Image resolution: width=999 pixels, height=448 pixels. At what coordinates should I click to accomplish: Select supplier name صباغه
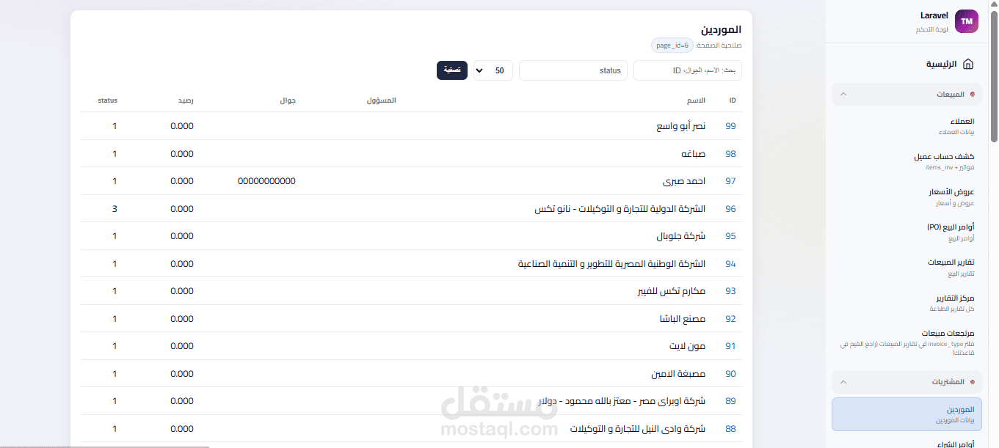pos(693,154)
